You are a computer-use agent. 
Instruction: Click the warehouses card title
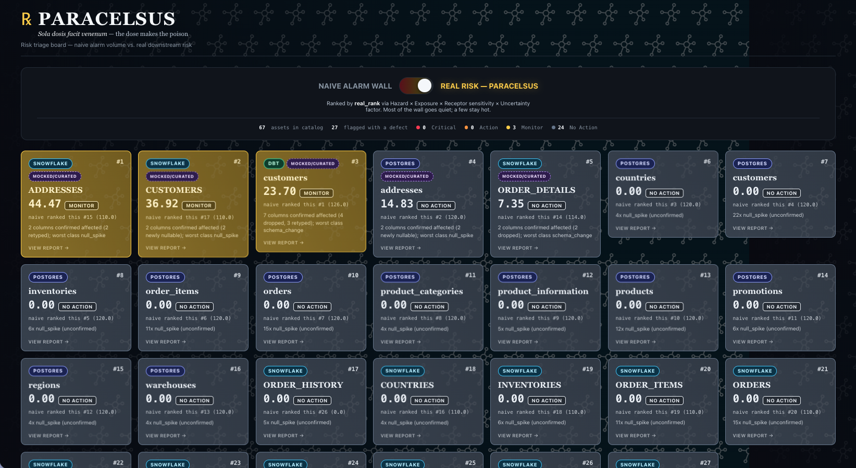171,385
